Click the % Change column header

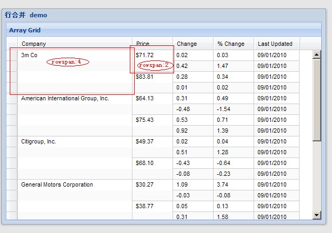[234, 44]
